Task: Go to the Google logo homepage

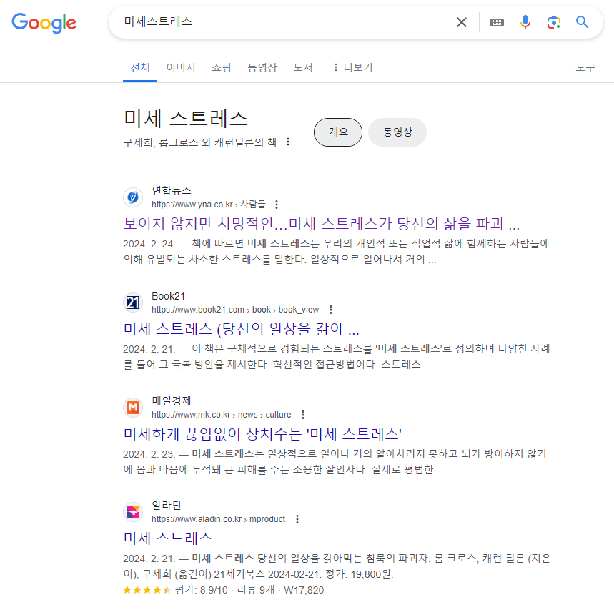Action: point(44,23)
